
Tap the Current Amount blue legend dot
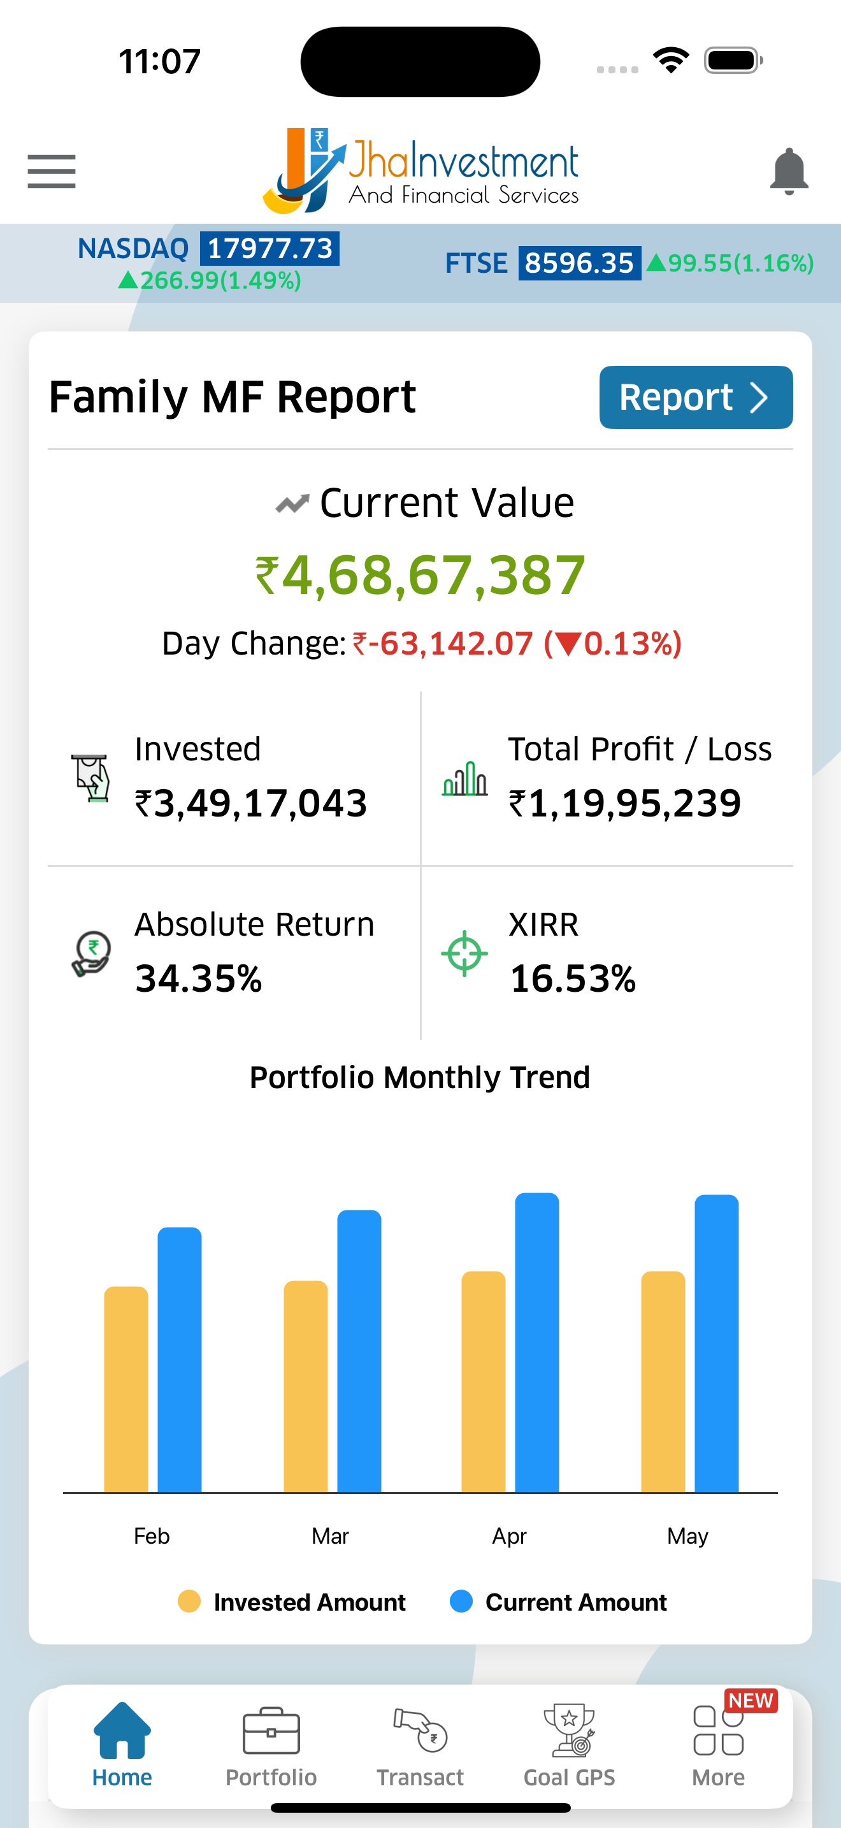(x=461, y=1602)
